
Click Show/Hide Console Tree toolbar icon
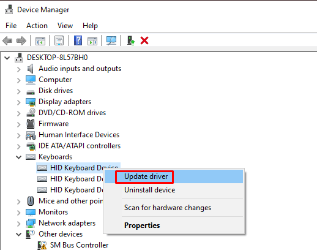(x=40, y=41)
